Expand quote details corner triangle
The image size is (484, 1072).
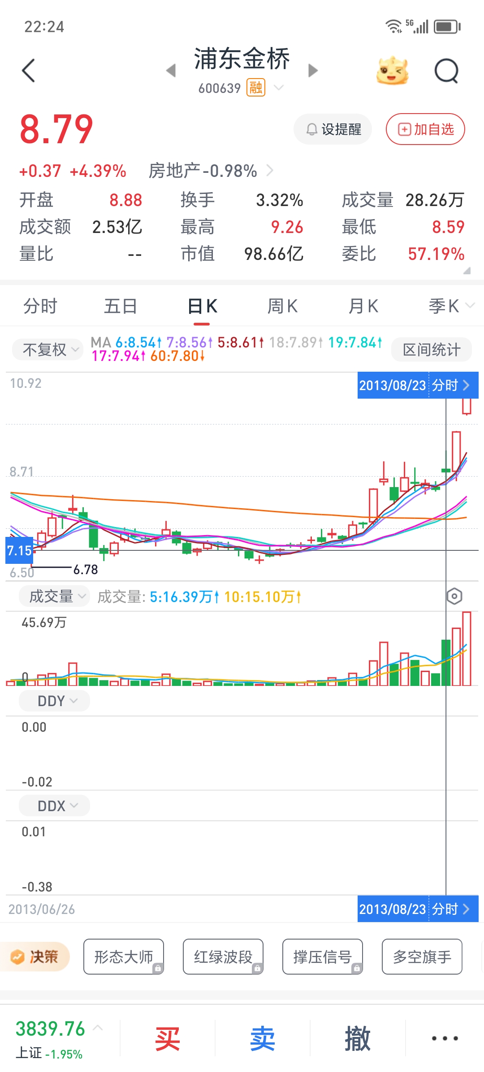pyautogui.click(x=467, y=270)
